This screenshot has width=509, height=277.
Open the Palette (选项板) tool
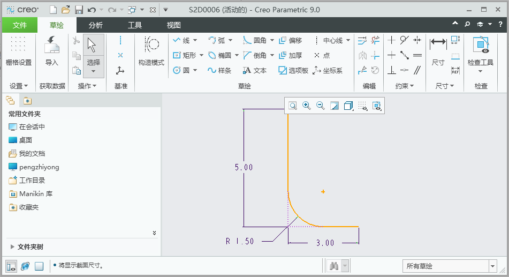click(293, 70)
